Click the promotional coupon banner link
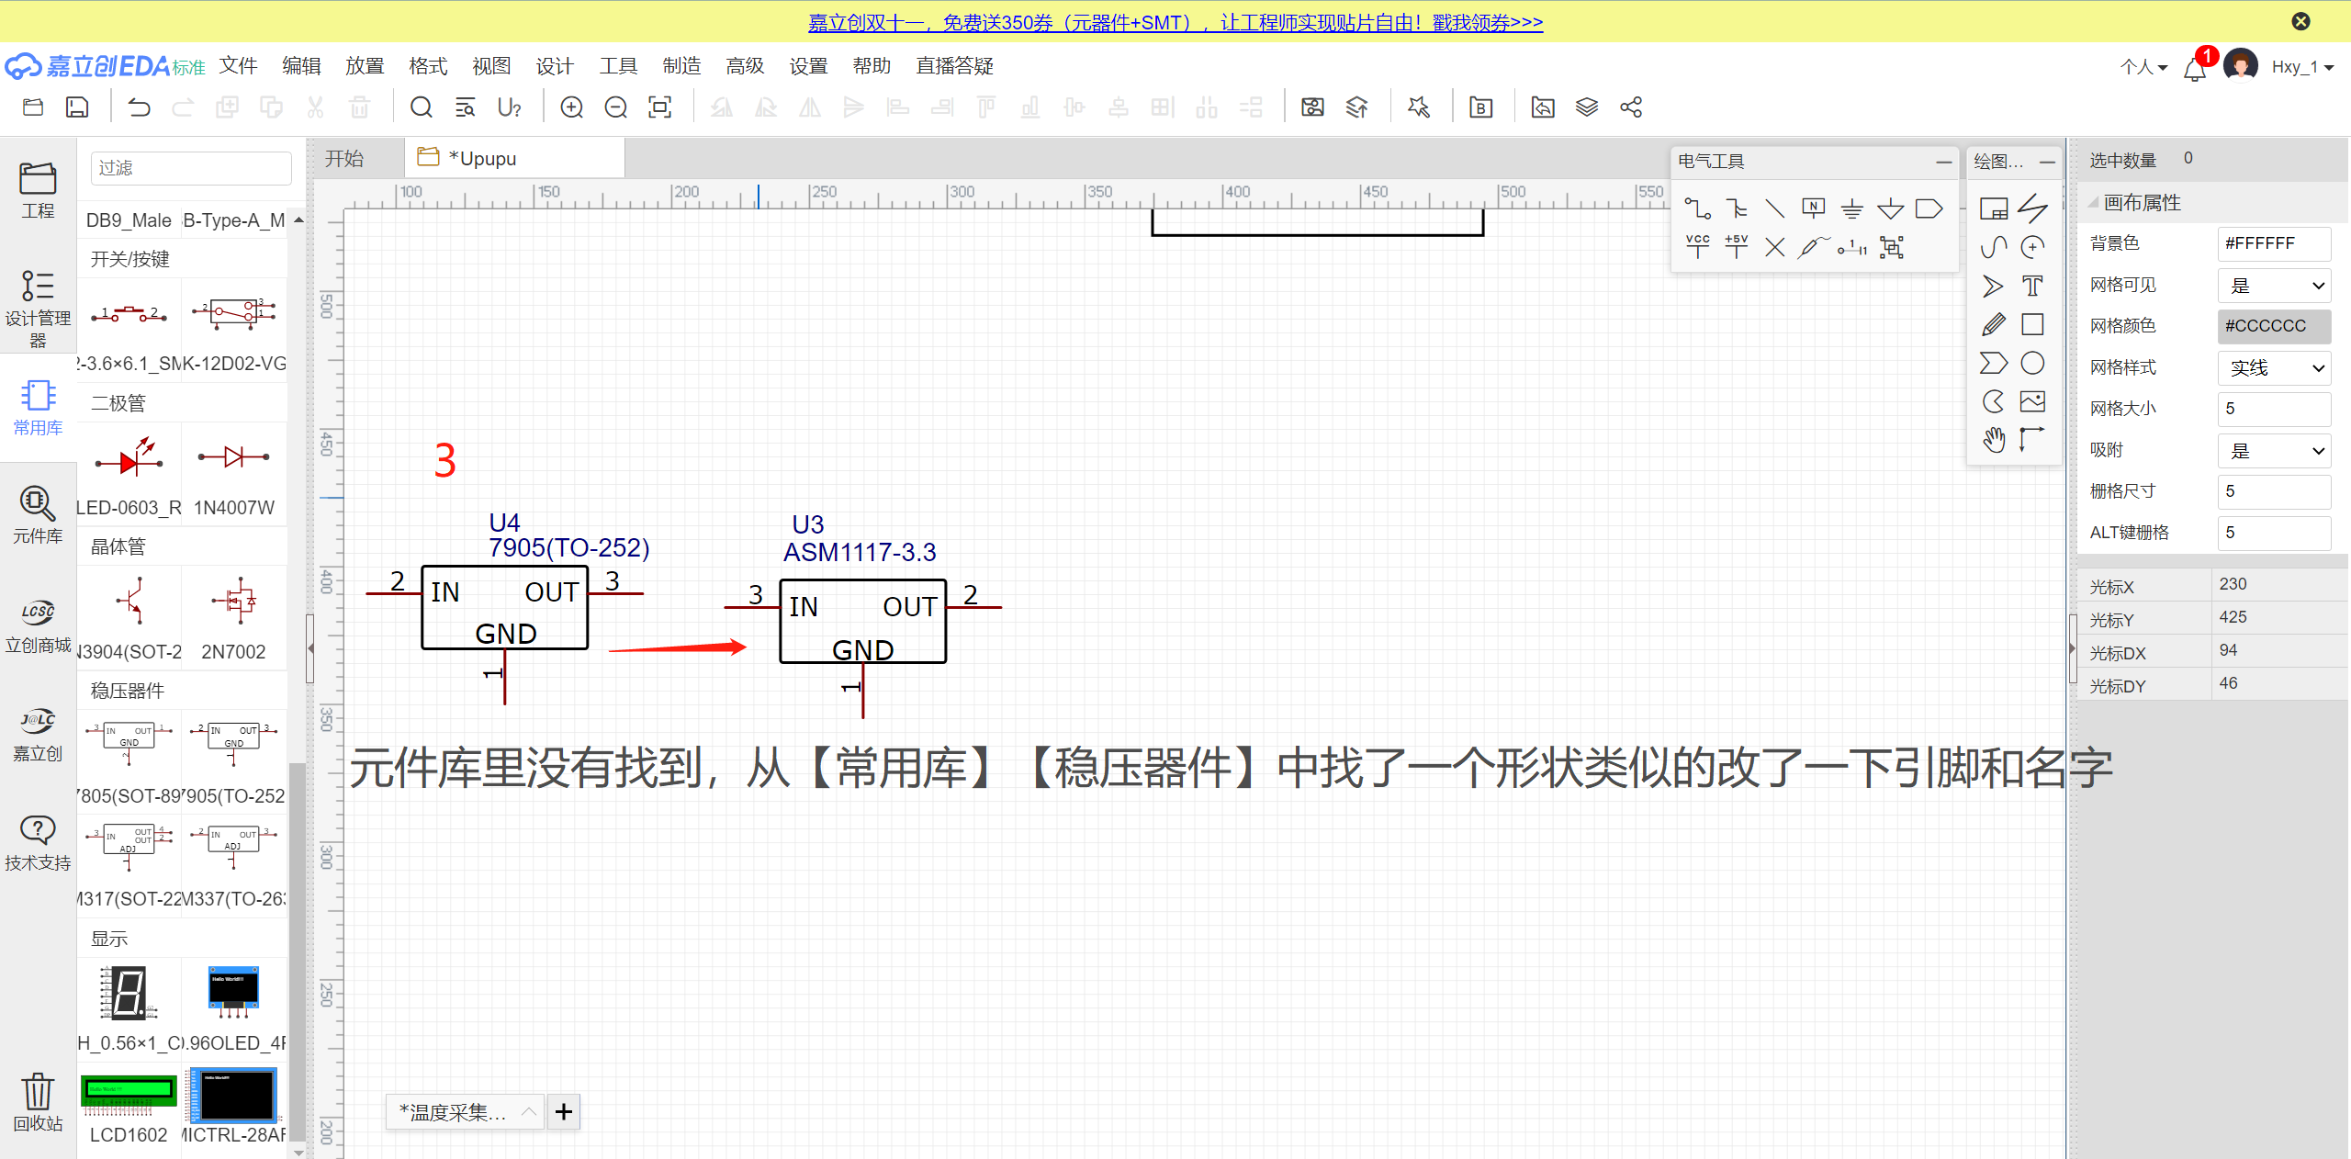The width and height of the screenshot is (2351, 1159). pyautogui.click(x=1175, y=22)
